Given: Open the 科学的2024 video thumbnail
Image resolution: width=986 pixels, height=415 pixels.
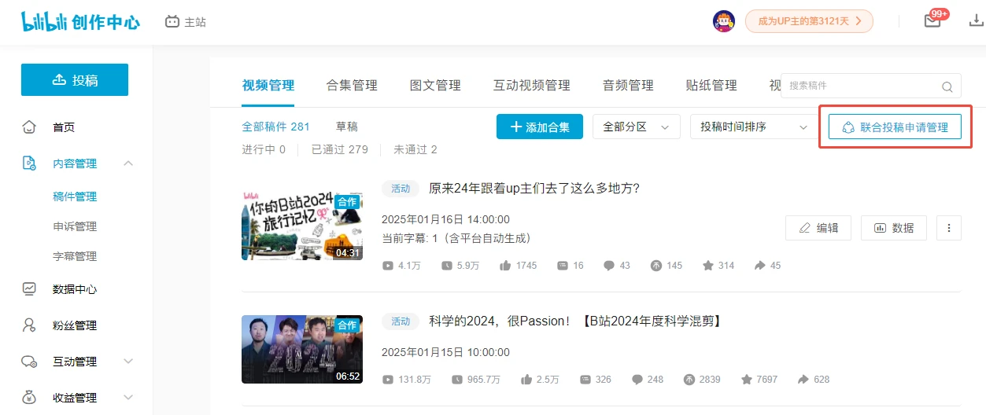Looking at the screenshot, I should pos(302,349).
